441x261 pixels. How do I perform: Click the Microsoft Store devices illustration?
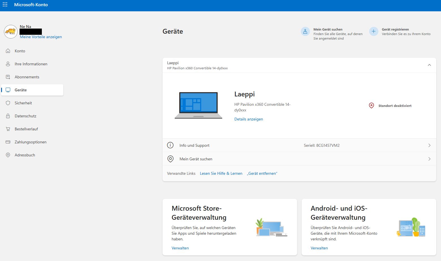(x=271, y=227)
